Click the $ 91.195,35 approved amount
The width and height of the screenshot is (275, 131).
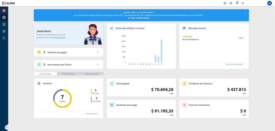click(162, 111)
